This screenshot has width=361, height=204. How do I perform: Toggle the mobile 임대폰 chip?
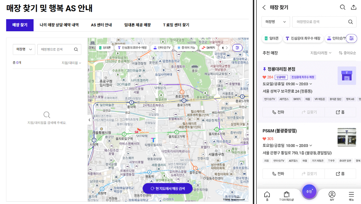point(272,38)
